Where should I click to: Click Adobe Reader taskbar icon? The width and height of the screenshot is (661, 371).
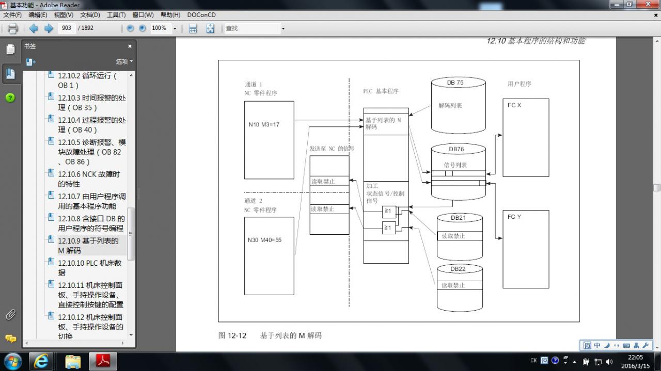pos(103,361)
